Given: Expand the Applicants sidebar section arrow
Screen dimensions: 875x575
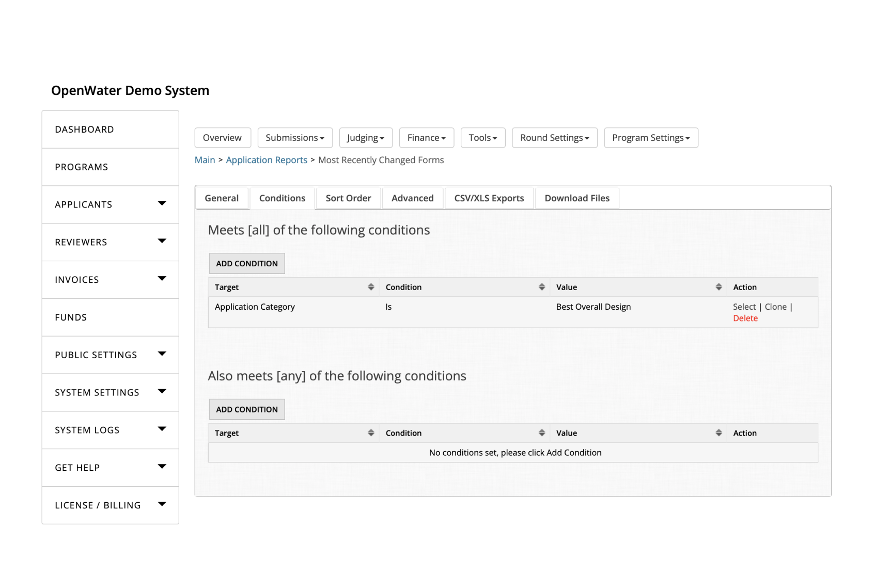Looking at the screenshot, I should point(162,204).
